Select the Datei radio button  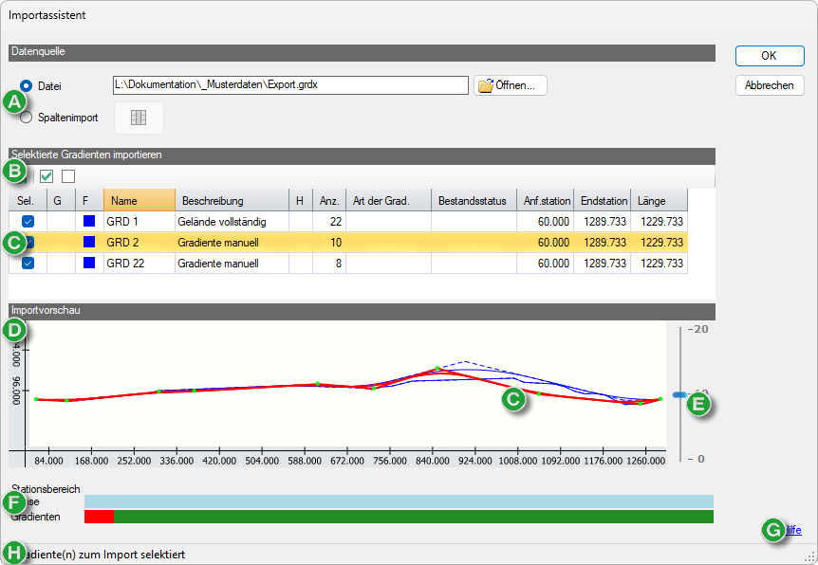pyautogui.click(x=26, y=86)
